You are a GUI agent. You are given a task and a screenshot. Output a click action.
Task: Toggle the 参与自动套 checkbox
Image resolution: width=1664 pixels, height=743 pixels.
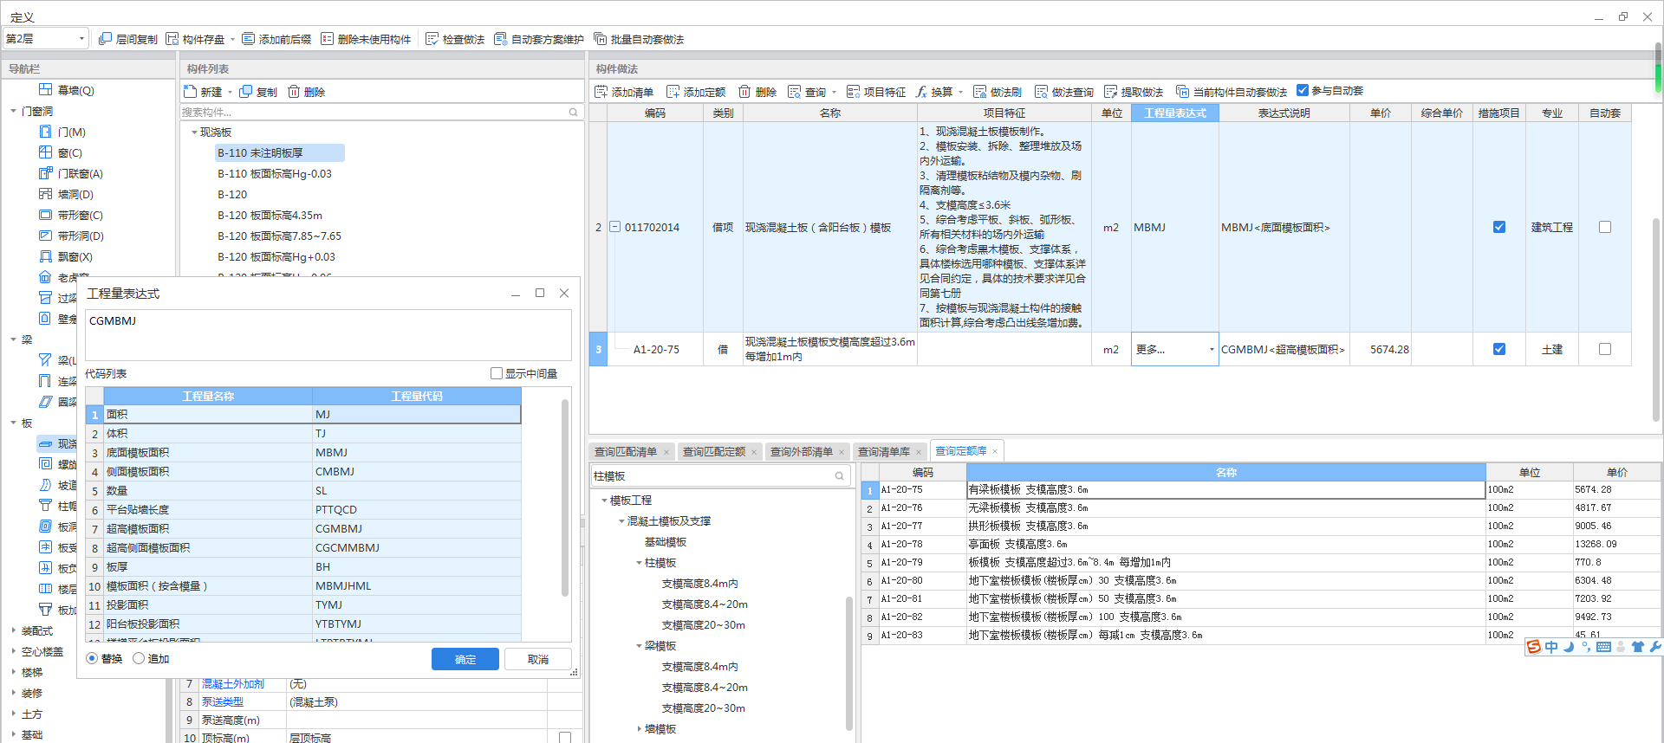tap(1303, 90)
